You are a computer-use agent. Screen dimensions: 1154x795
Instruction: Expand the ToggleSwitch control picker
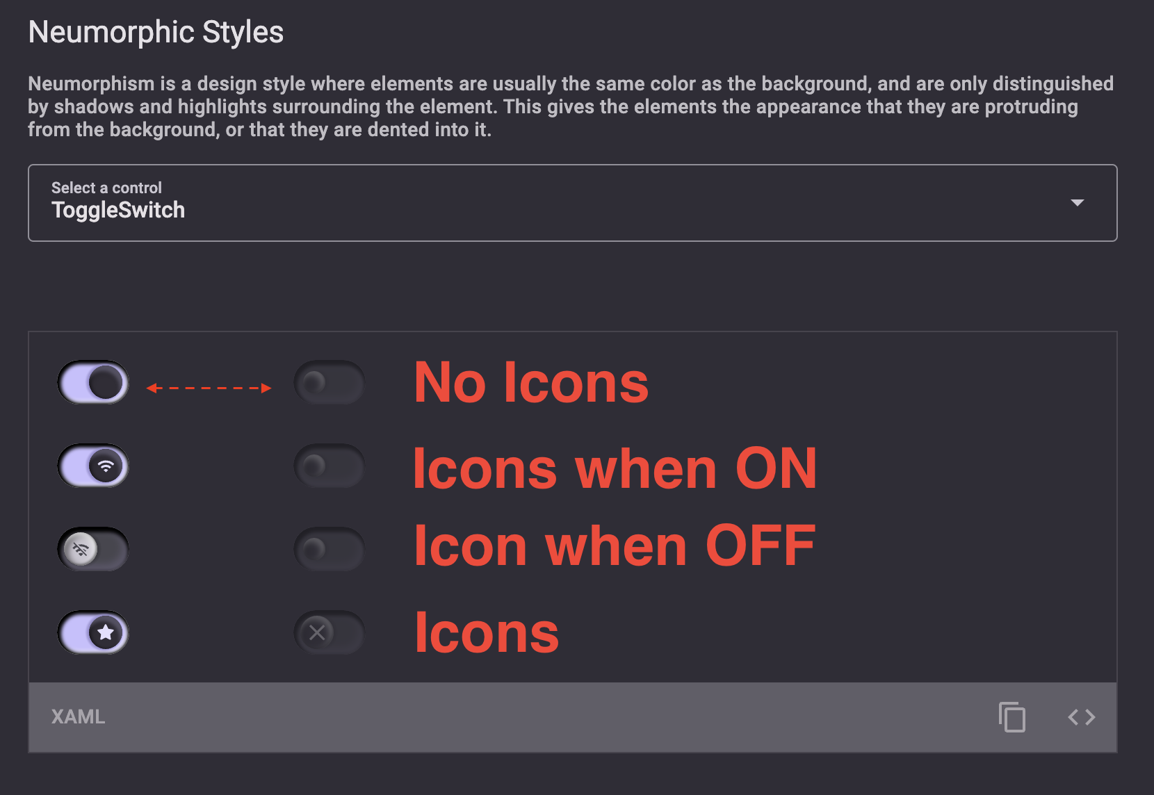[x=573, y=203]
